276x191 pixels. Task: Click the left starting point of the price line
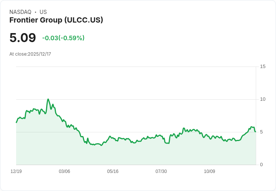click(16, 122)
